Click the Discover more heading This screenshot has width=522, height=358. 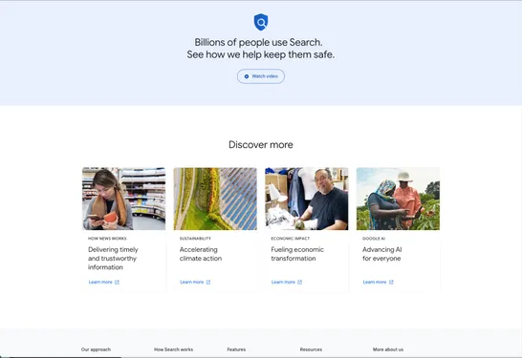(x=261, y=144)
